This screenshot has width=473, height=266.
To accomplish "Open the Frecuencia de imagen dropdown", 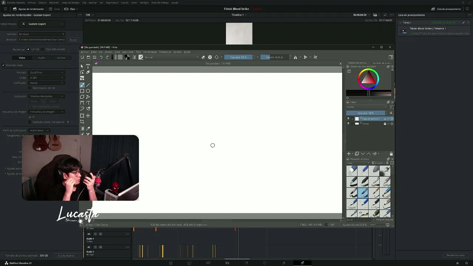I will [x=47, y=112].
